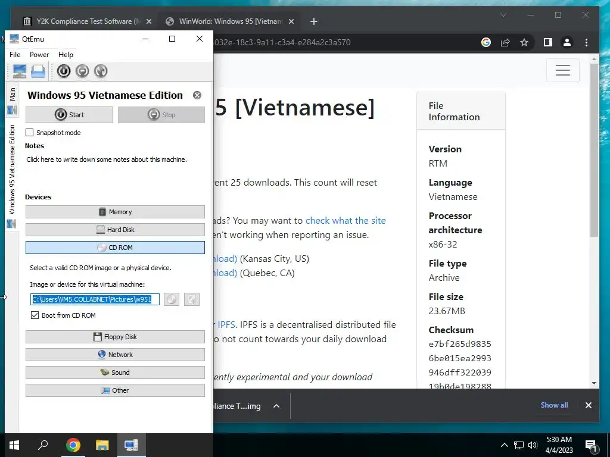
Task: Open the Chrome three-dot menu
Action: (x=586, y=42)
